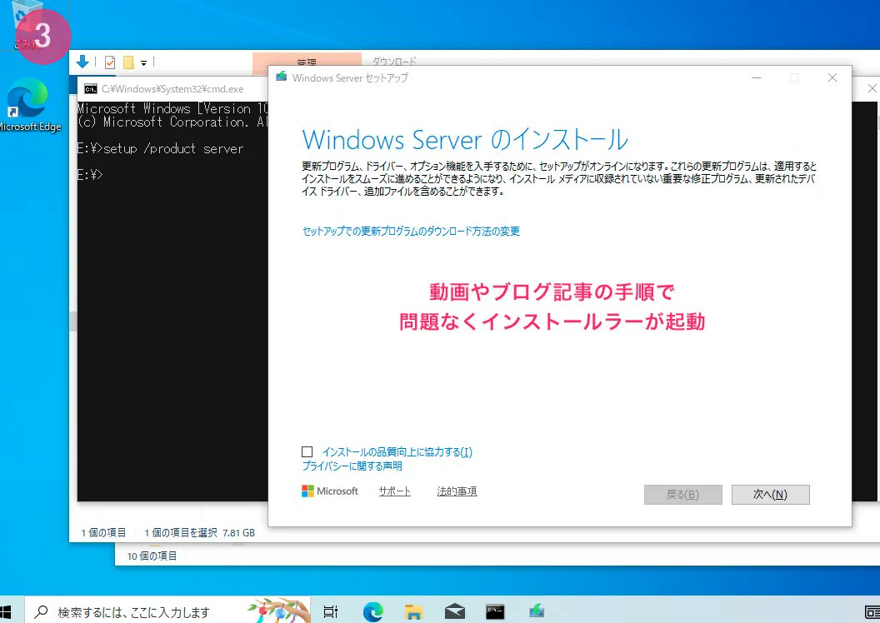Open the サポート link
Screen dimensions: 880x623
click(x=394, y=491)
